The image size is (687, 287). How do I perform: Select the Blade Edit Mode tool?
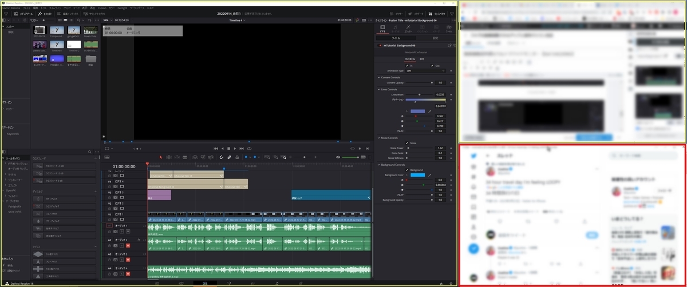point(185,157)
